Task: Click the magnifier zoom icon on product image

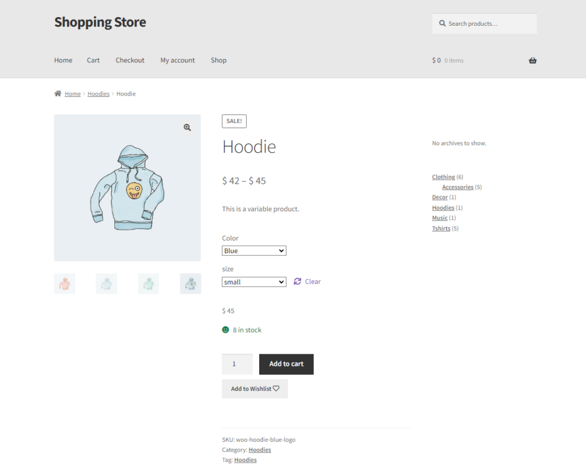Action: click(x=187, y=128)
